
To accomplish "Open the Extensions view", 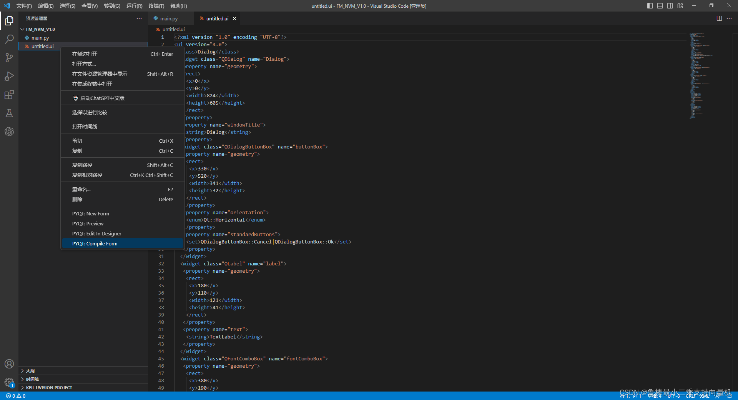I will pyautogui.click(x=9, y=95).
